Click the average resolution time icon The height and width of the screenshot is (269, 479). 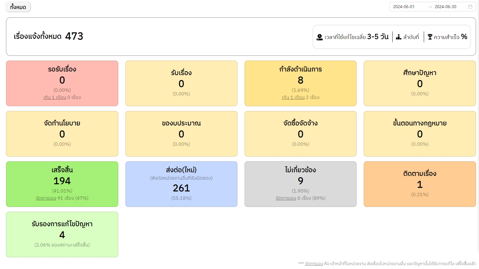point(320,37)
